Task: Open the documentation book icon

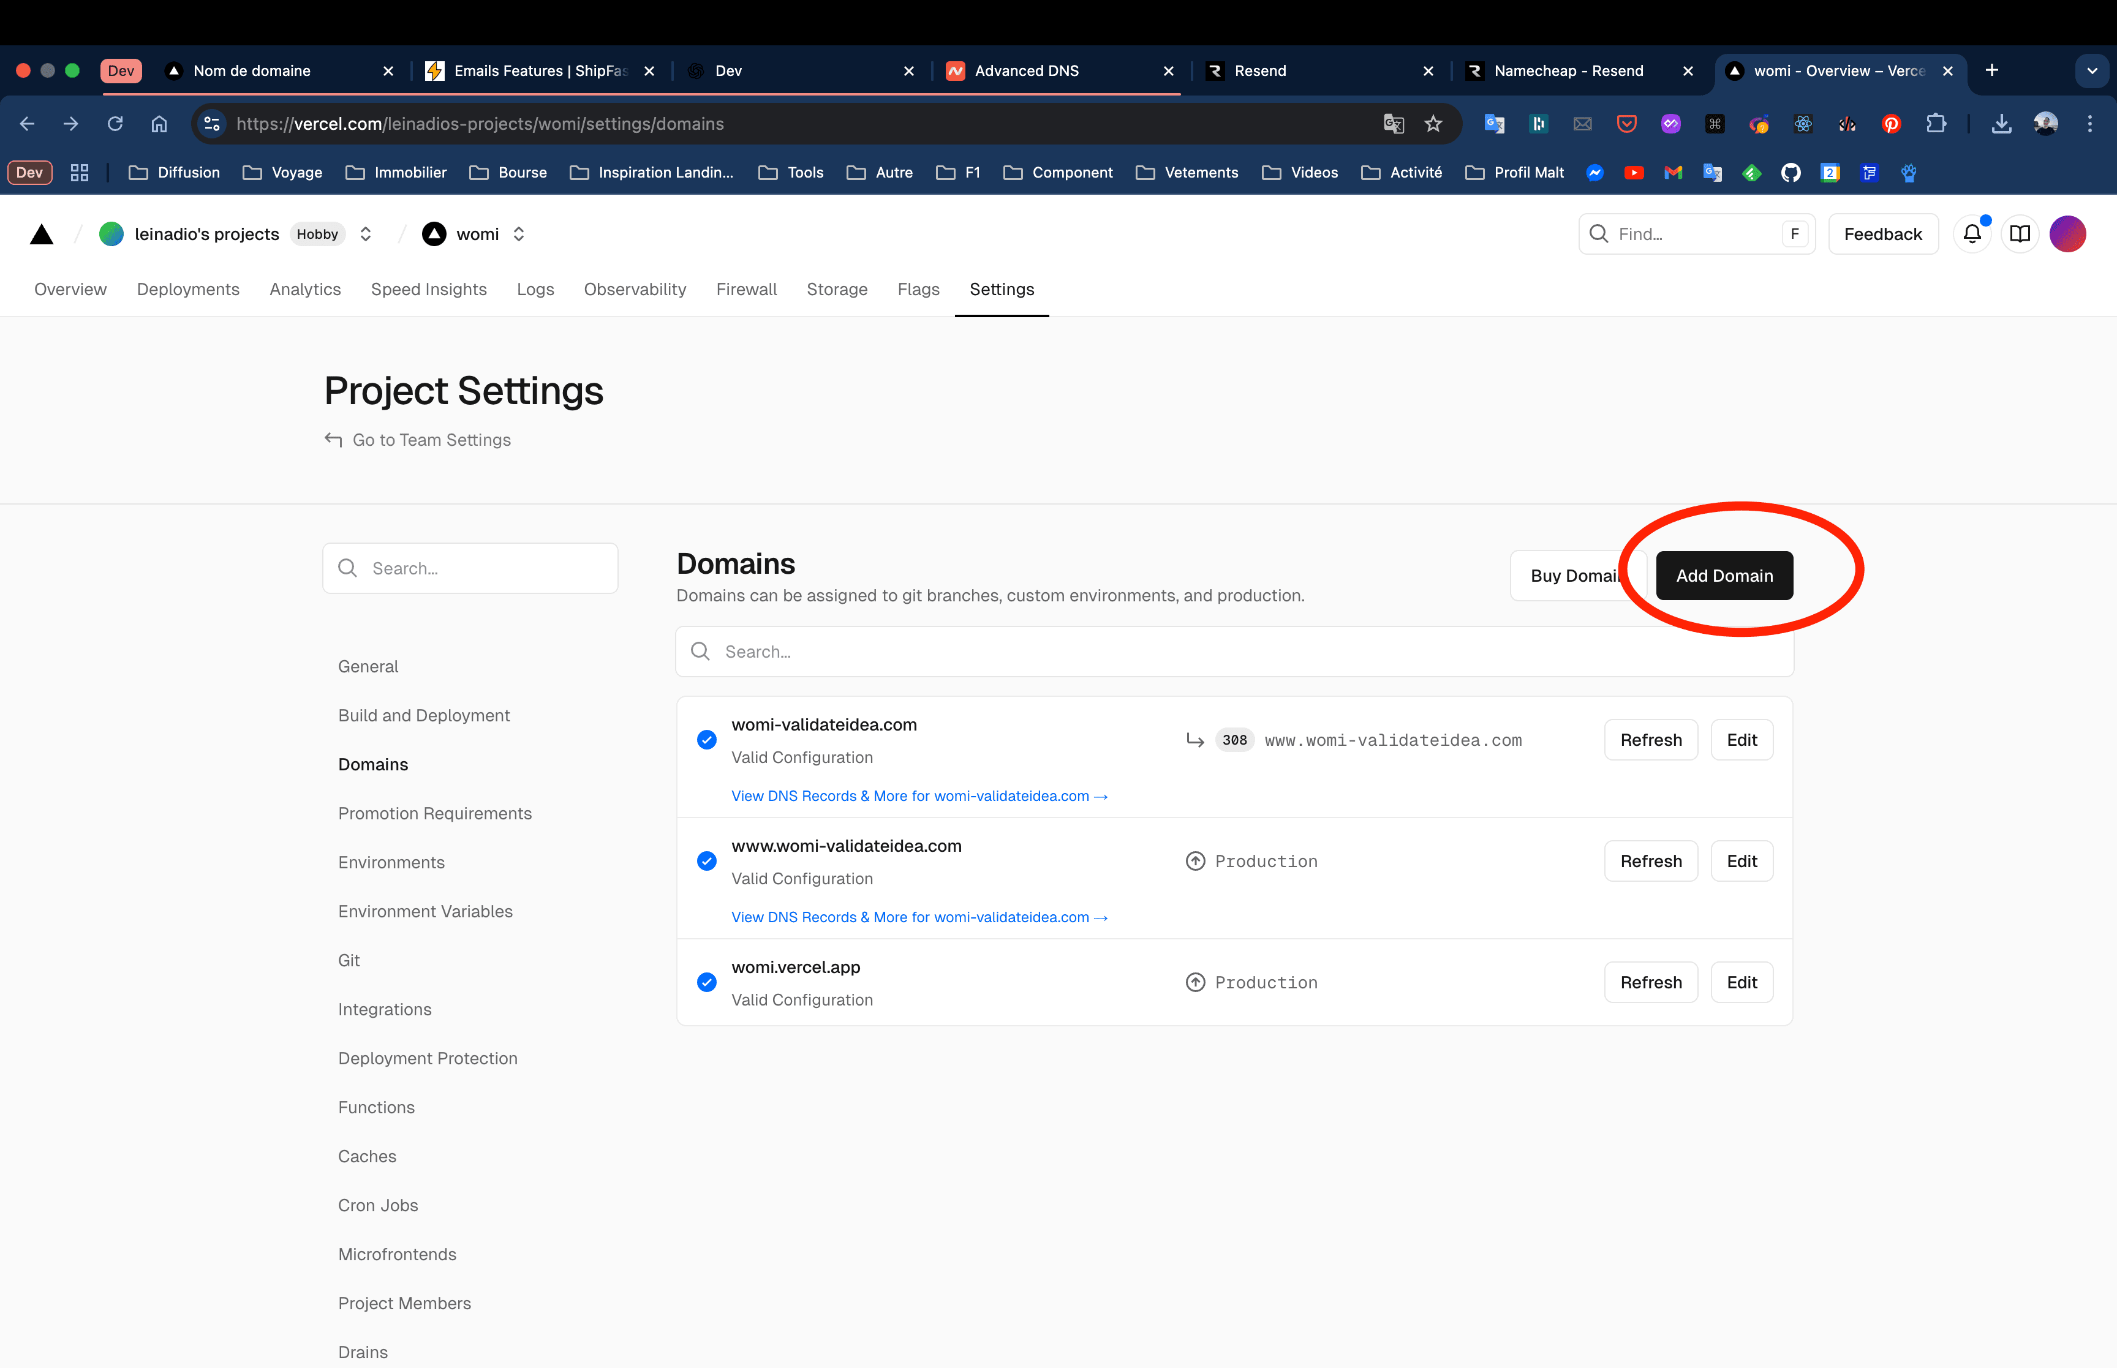Action: [2020, 235]
